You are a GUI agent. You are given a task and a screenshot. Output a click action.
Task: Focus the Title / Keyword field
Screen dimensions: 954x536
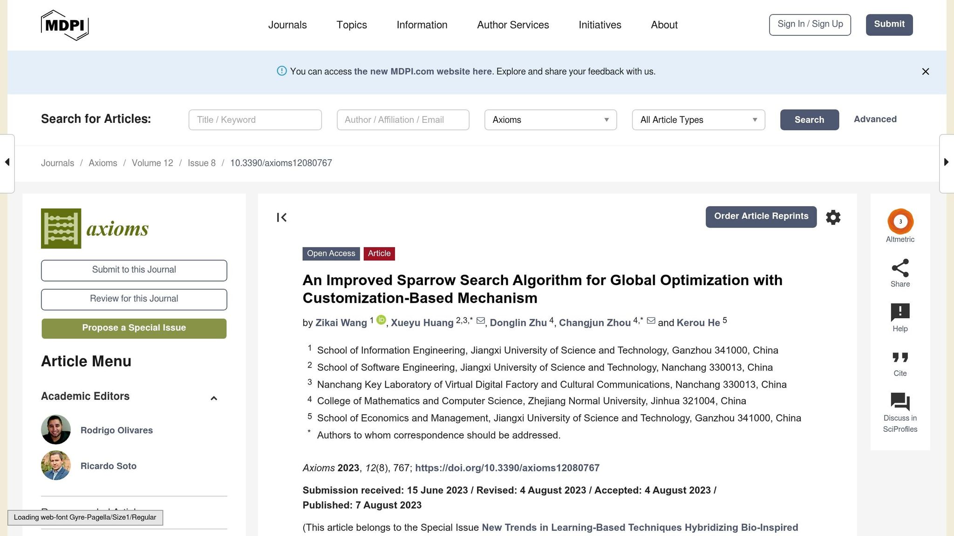pos(255,120)
